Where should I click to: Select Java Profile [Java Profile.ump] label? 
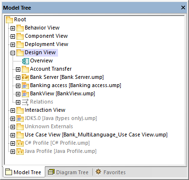(60, 151)
